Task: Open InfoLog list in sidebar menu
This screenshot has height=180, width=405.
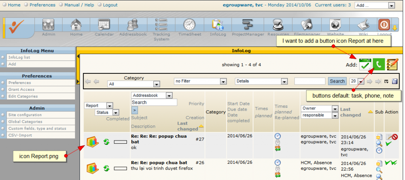Action: point(19,57)
